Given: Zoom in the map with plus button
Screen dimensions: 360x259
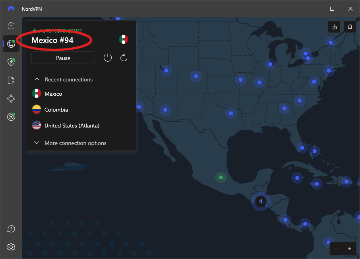Looking at the screenshot, I should (349, 249).
